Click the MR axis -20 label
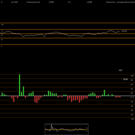Screen dimensions: 135x135 pos(132,102)
